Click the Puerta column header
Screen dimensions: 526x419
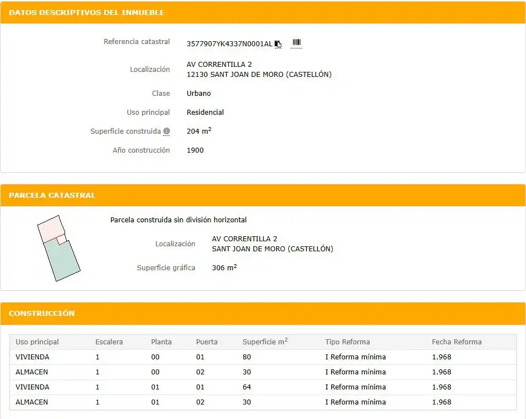pyautogui.click(x=207, y=342)
